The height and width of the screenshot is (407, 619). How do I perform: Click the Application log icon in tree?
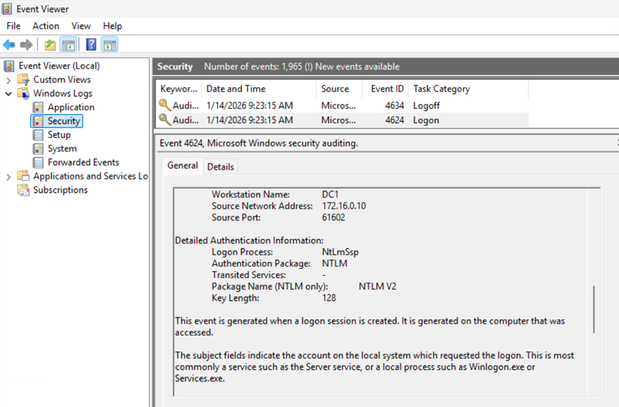click(38, 107)
